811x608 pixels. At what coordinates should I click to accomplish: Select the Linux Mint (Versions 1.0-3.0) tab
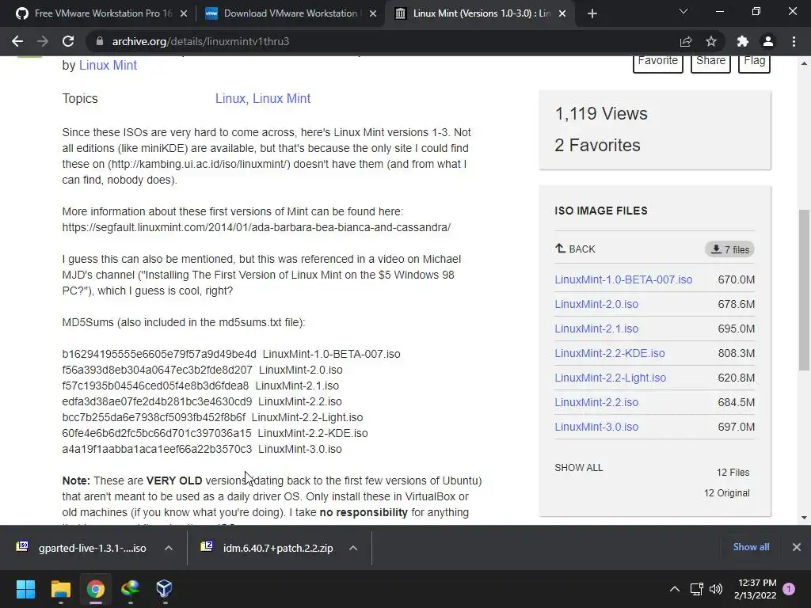pyautogui.click(x=478, y=13)
